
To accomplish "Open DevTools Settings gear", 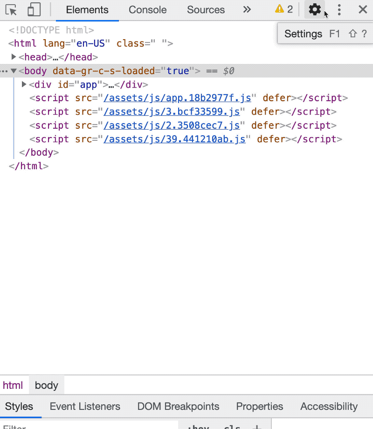I will point(315,10).
